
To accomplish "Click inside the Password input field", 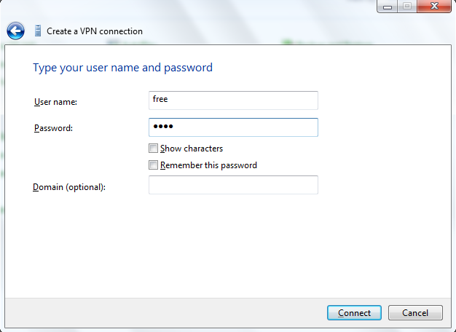I will click(233, 127).
